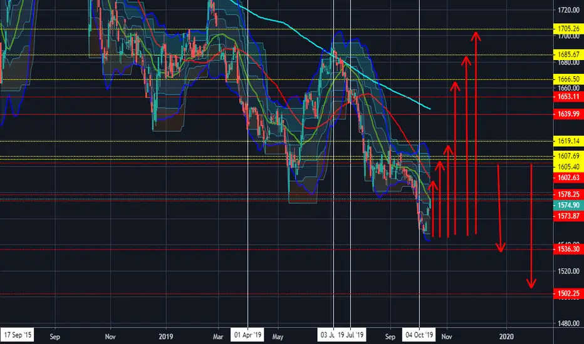Click the 19 Jul '19 date label

(x=351, y=335)
